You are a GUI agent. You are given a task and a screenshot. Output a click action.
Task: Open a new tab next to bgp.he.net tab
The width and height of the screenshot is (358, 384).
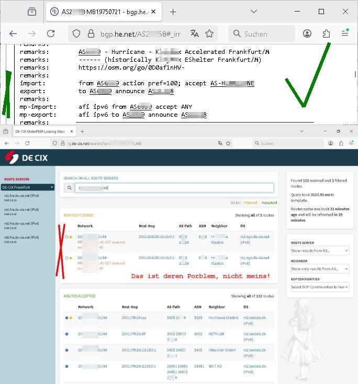coord(173,12)
